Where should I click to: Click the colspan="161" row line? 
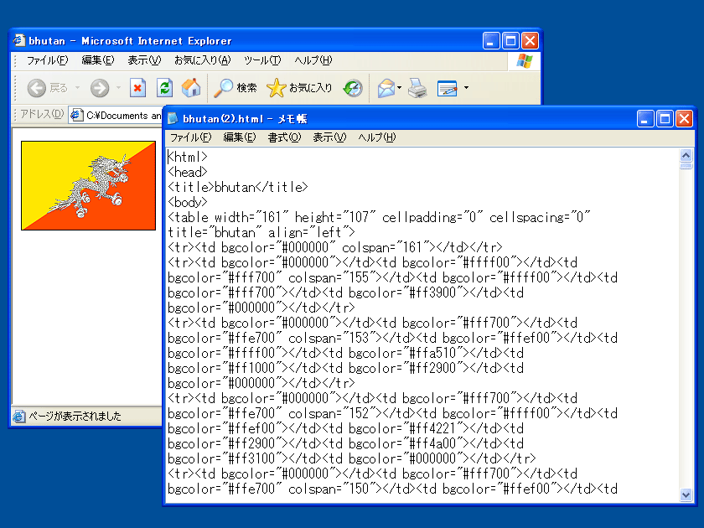[x=335, y=247]
